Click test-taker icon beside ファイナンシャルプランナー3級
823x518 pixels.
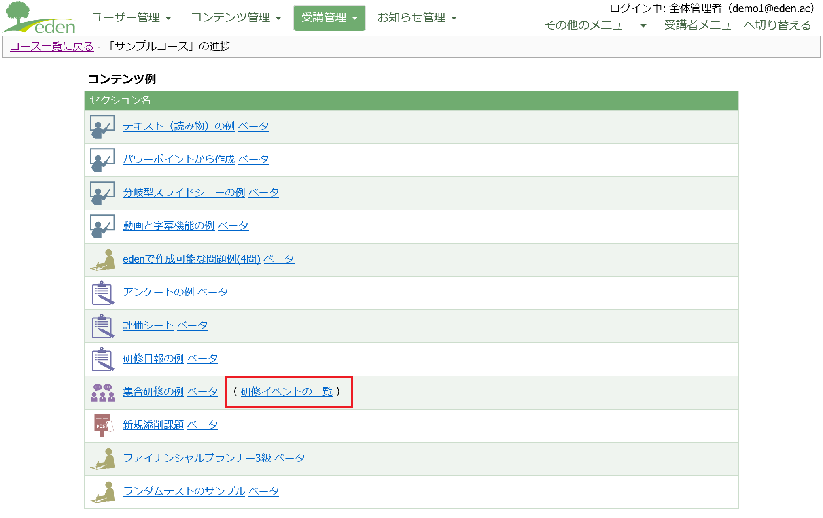click(102, 459)
